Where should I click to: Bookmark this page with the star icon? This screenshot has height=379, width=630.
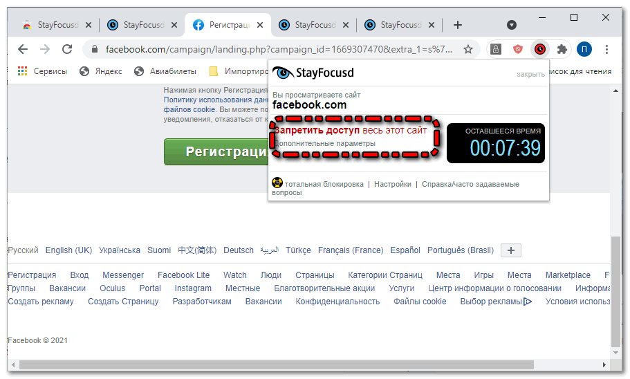pos(468,49)
